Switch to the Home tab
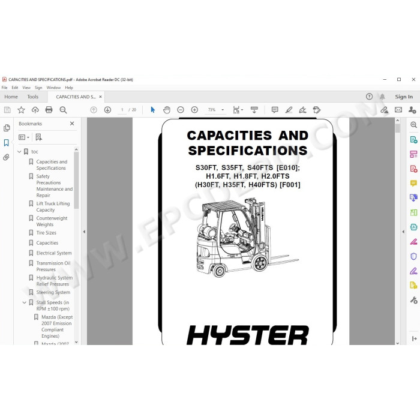 [11, 97]
